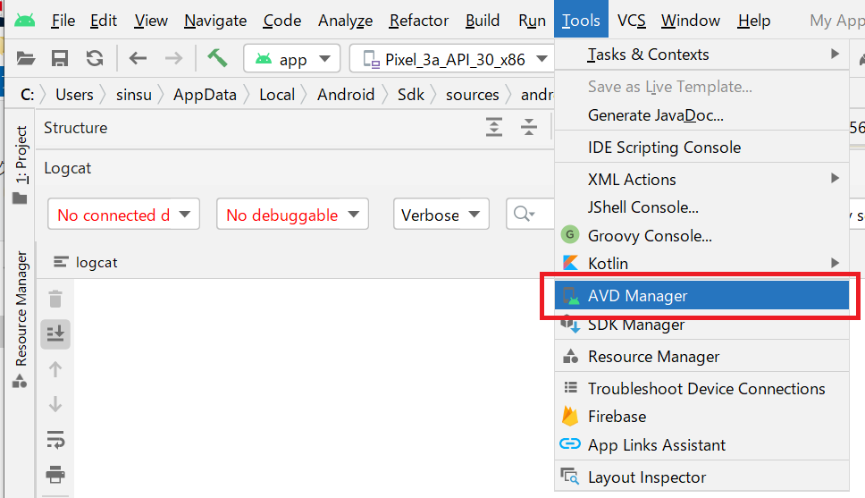Open the Resource Manager side tab

click(x=21, y=319)
